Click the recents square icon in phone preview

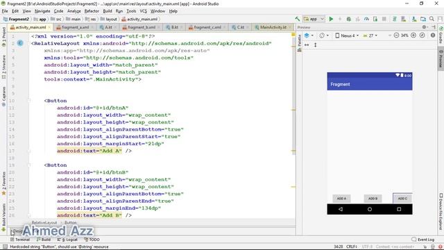[399, 209]
